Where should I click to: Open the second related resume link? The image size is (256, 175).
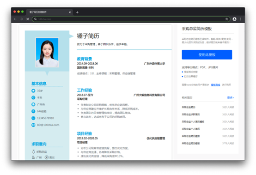(x=191, y=115)
